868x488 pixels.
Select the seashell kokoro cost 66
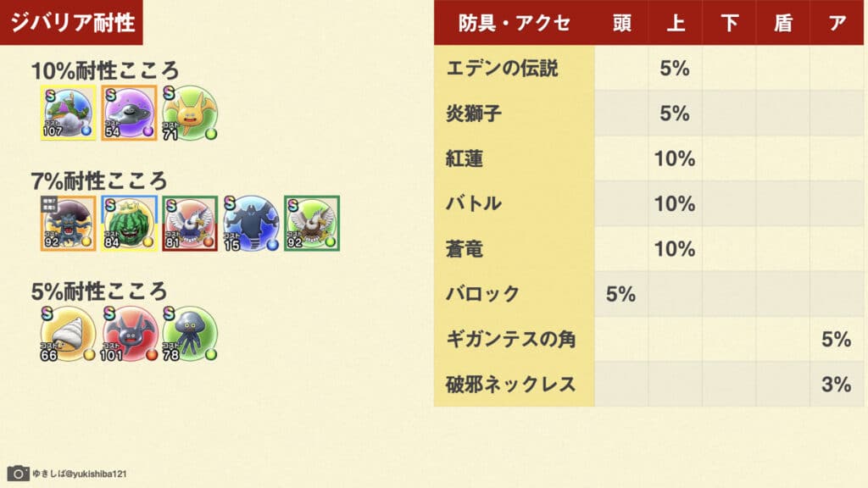point(68,334)
